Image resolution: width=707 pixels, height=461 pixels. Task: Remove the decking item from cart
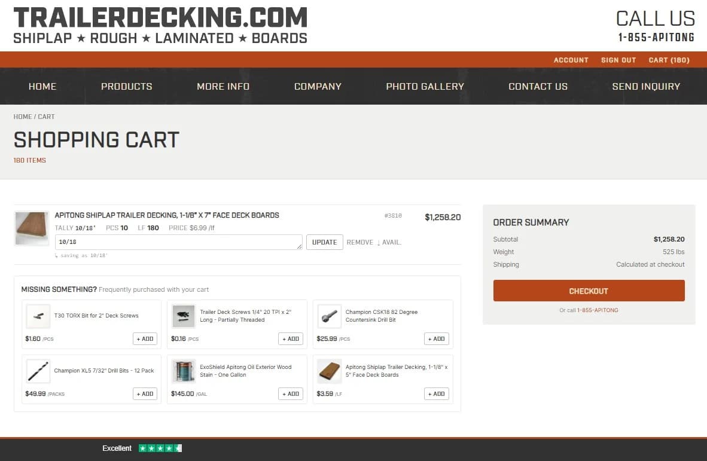[360, 242]
